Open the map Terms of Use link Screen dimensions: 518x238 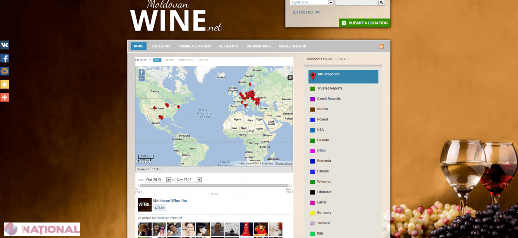point(284,164)
